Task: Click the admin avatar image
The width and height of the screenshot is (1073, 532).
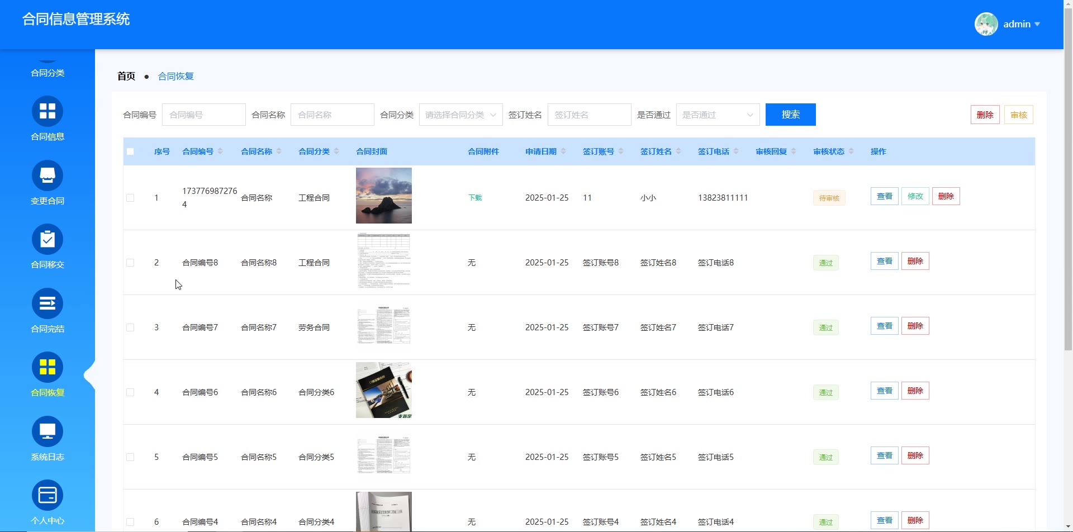Action: click(x=986, y=24)
